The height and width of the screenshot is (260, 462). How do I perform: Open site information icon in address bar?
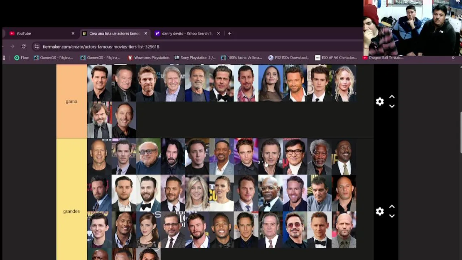(x=36, y=47)
